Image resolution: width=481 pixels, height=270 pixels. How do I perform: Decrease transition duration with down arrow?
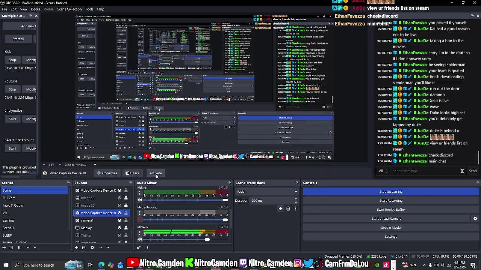pos(296,202)
